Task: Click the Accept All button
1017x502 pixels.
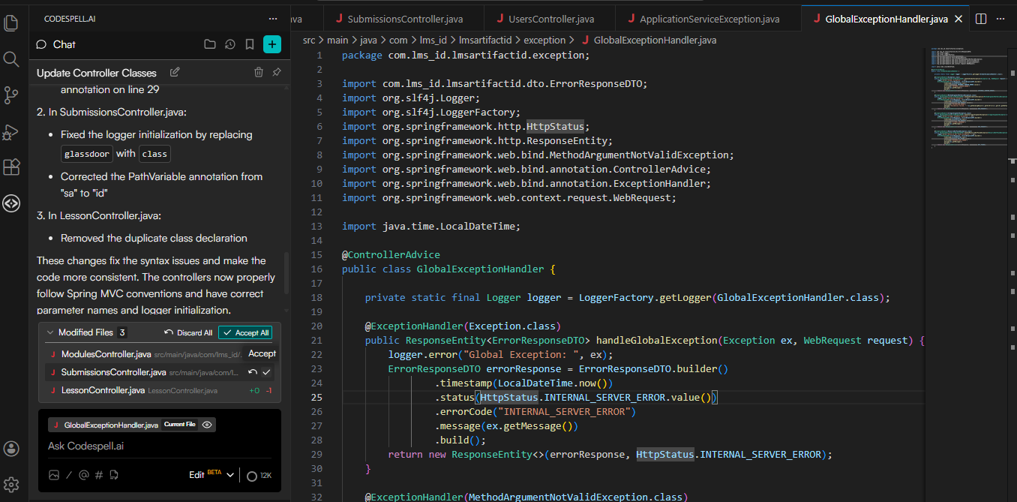Action: (x=245, y=332)
